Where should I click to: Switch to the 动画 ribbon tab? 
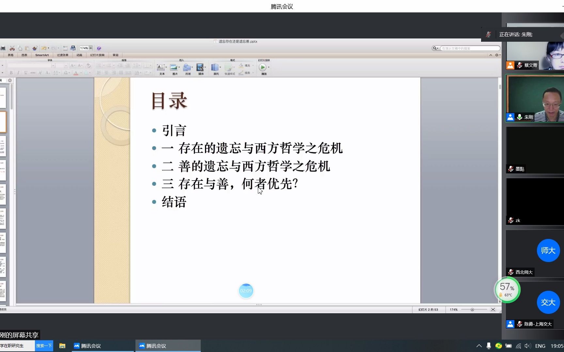point(79,55)
